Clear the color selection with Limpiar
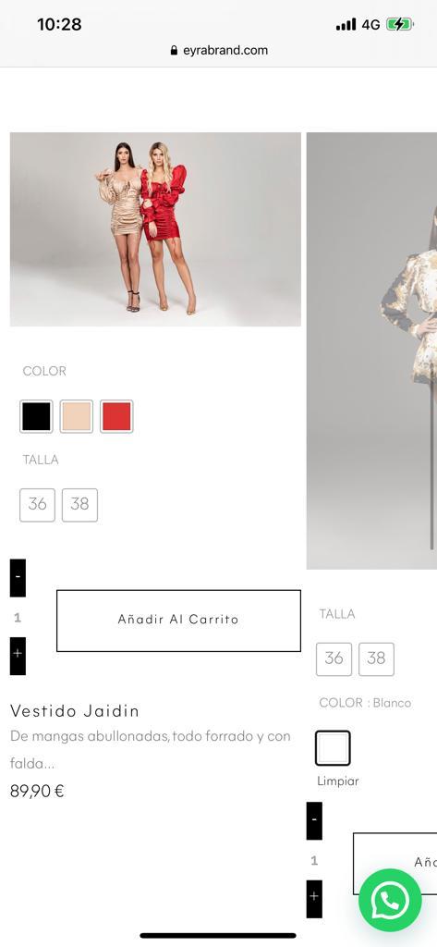The height and width of the screenshot is (947, 437). coord(338,781)
